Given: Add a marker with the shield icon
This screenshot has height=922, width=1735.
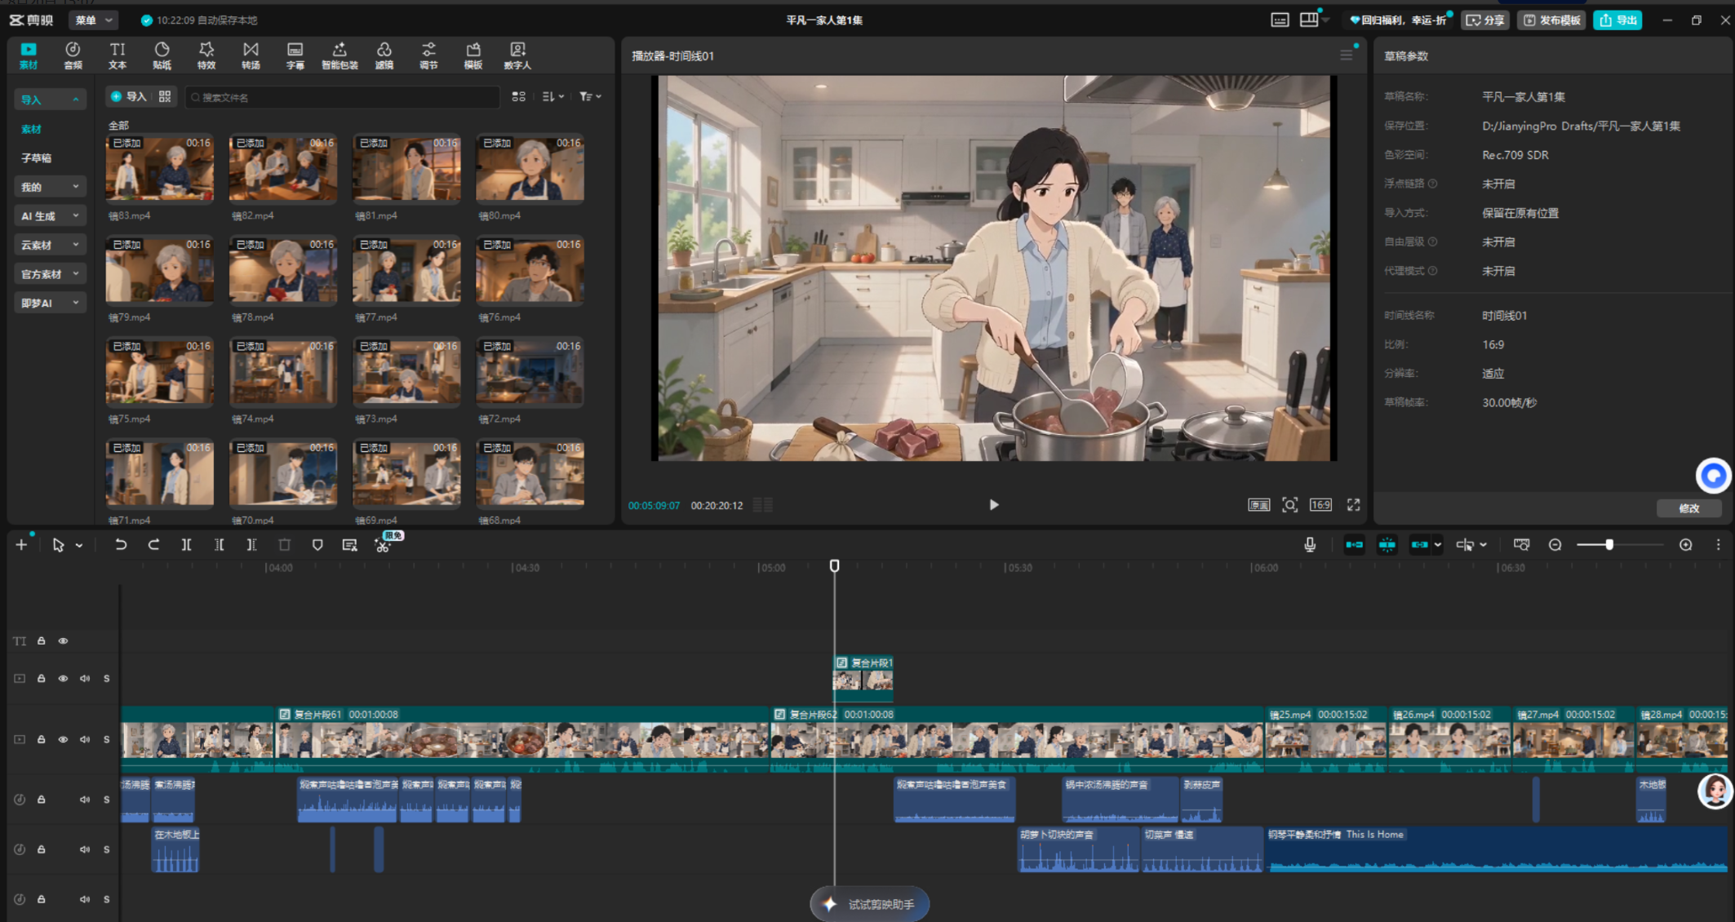Looking at the screenshot, I should 317,545.
